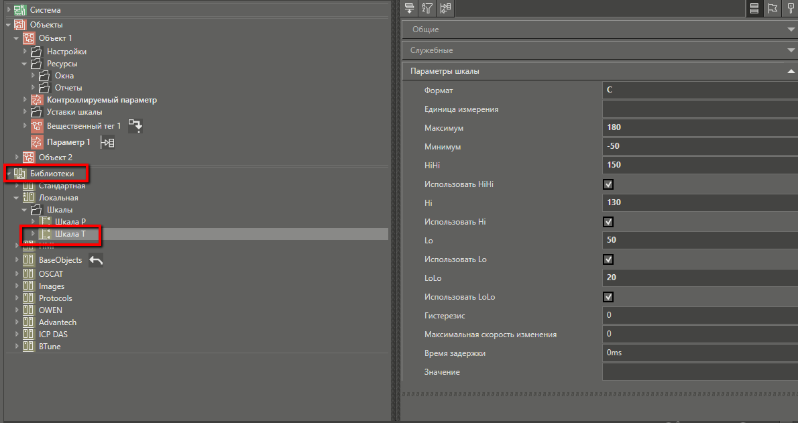Expand the Общие properties section
Screen dimensions: 798x423
point(791,29)
